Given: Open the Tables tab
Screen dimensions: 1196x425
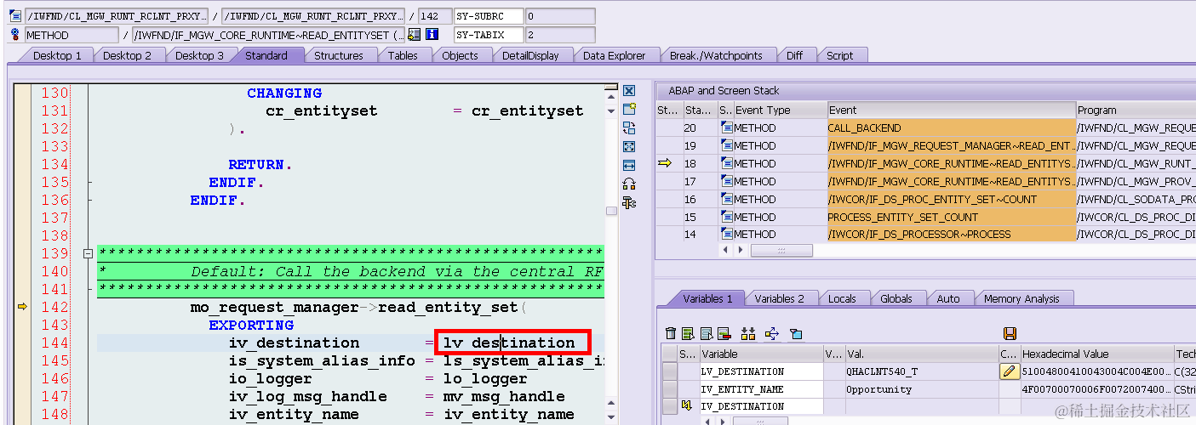Looking at the screenshot, I should coord(403,55).
